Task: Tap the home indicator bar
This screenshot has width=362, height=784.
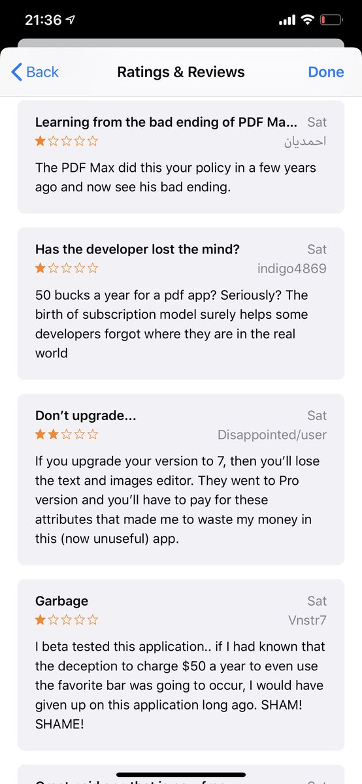Action: 181,775
